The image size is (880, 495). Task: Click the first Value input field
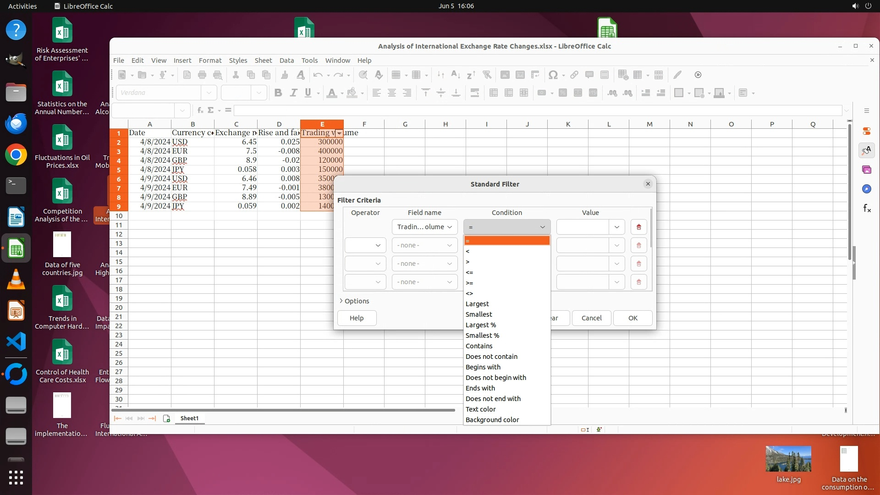[x=583, y=227]
